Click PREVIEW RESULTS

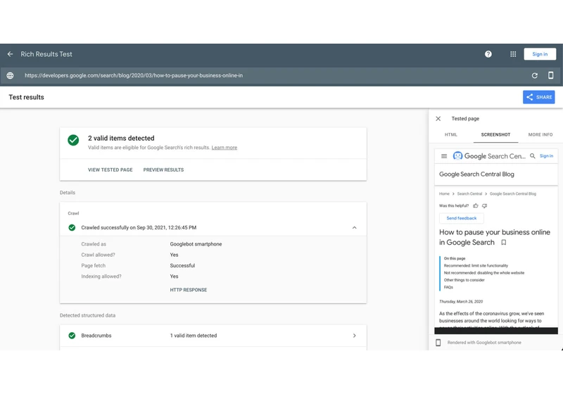click(163, 170)
